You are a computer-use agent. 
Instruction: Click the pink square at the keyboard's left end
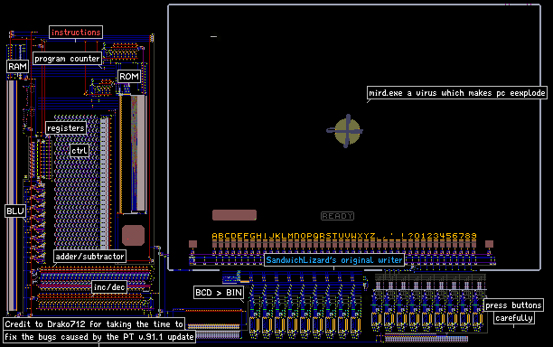[x=192, y=244]
